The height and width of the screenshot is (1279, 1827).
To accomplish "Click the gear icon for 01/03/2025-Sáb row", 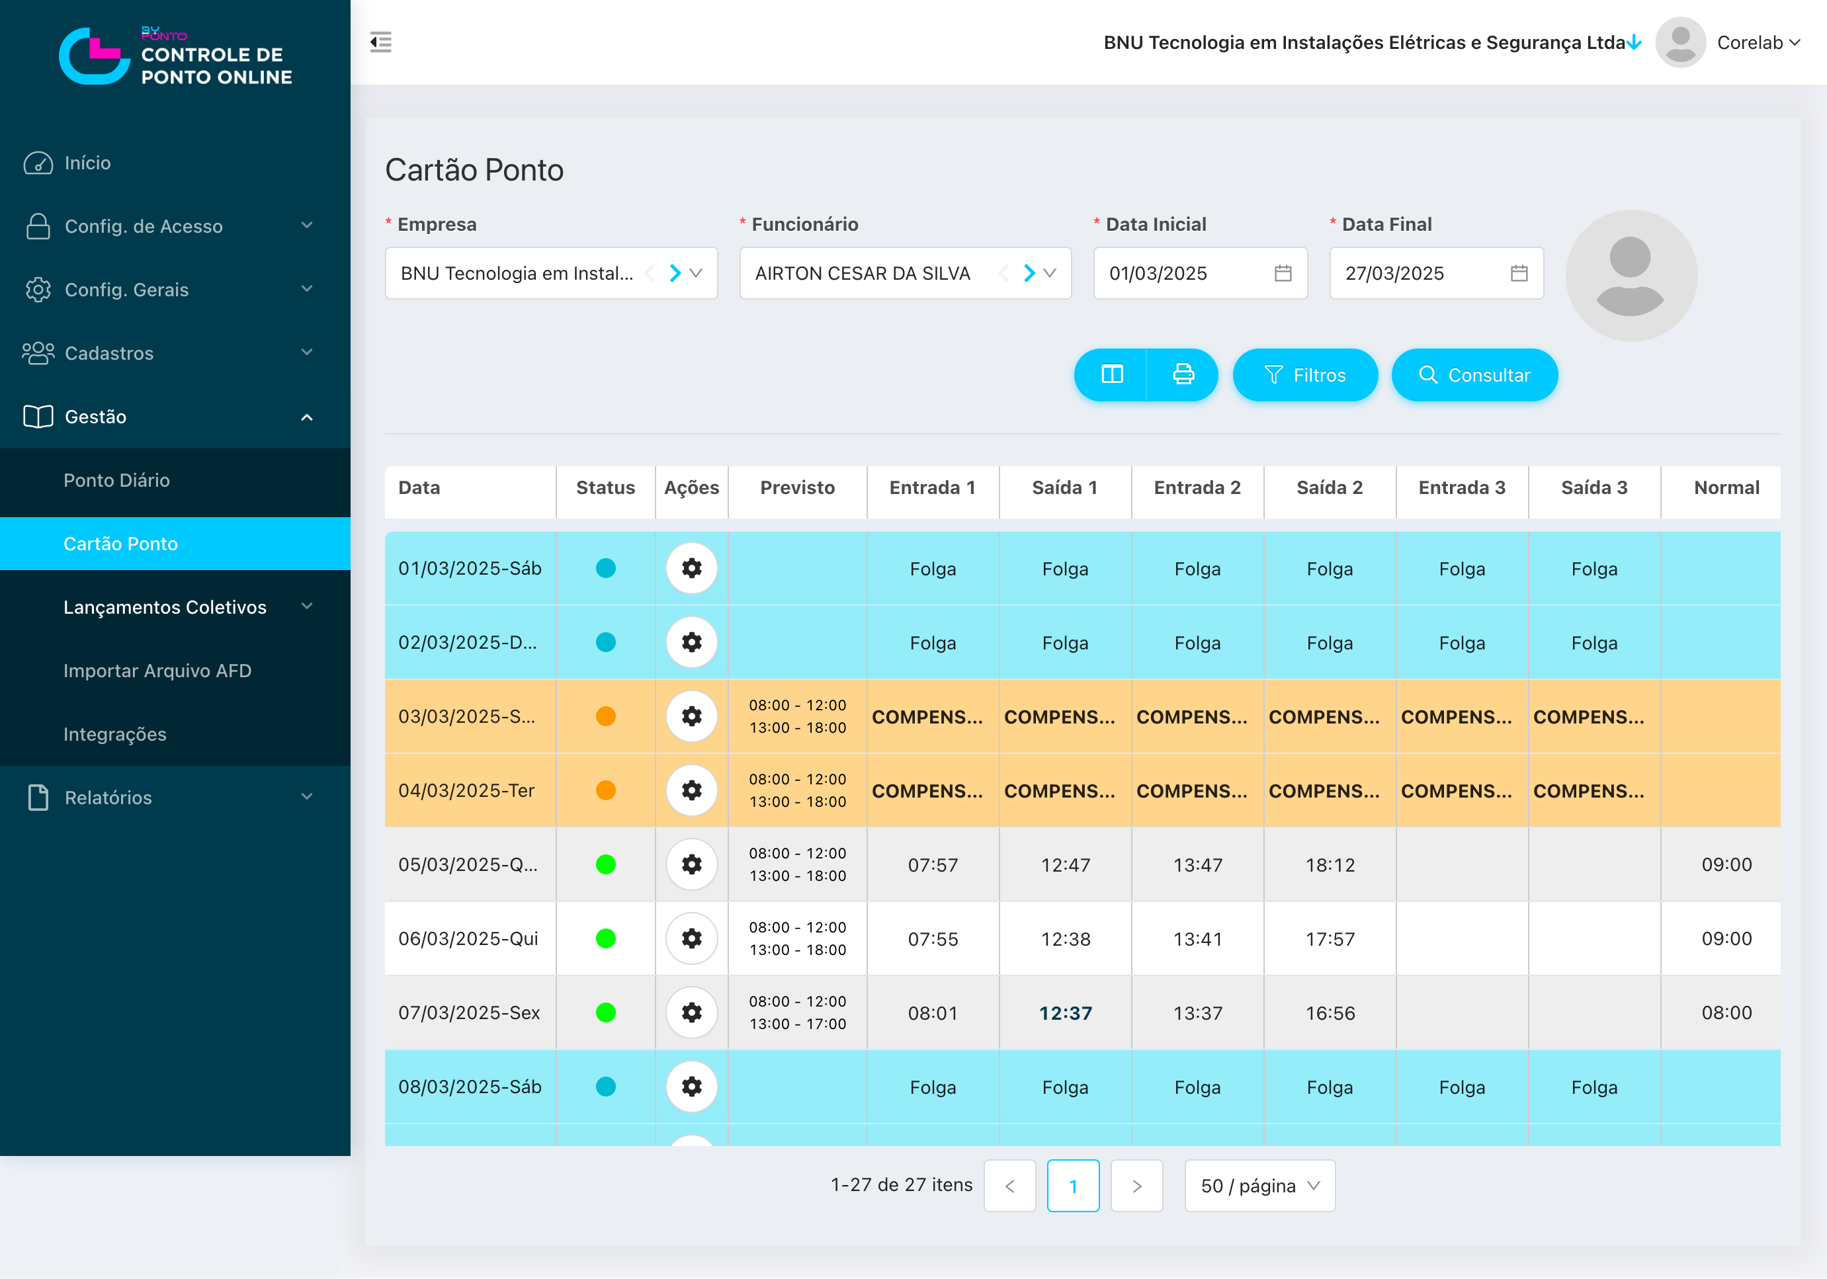I will pos(691,569).
